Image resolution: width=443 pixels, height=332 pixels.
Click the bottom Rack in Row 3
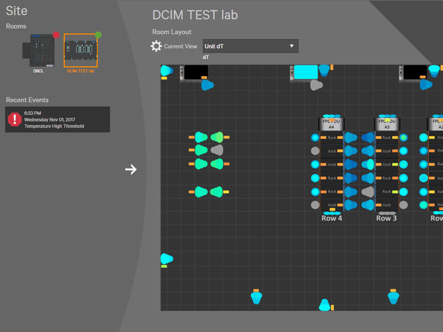[387, 205]
